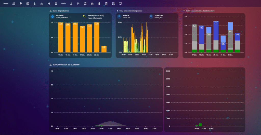The image size is (261, 135).
Task: Open the security camera view
Action: [49, 4]
